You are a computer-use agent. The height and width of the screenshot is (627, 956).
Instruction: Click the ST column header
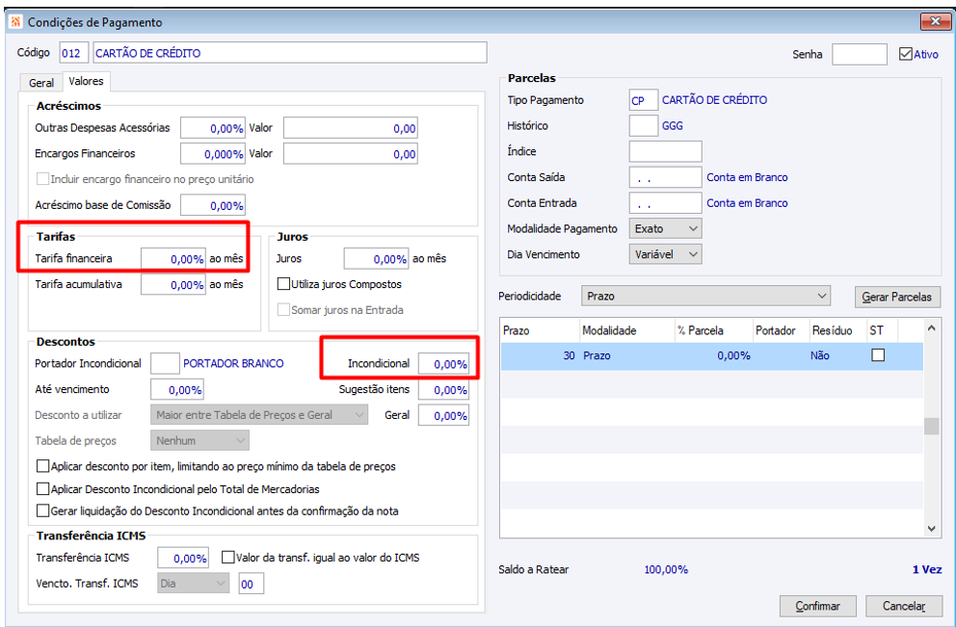coord(882,330)
